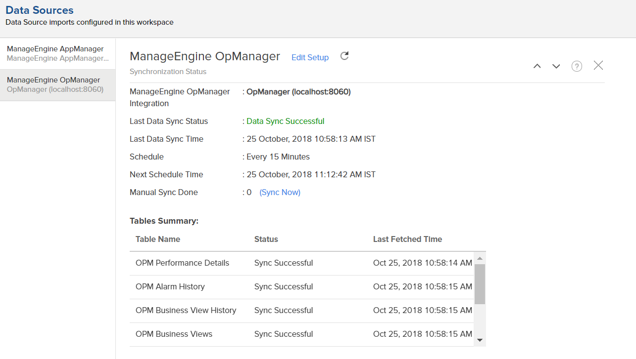
Task: Click fetched time for OPM Business Views
Action: (423, 334)
